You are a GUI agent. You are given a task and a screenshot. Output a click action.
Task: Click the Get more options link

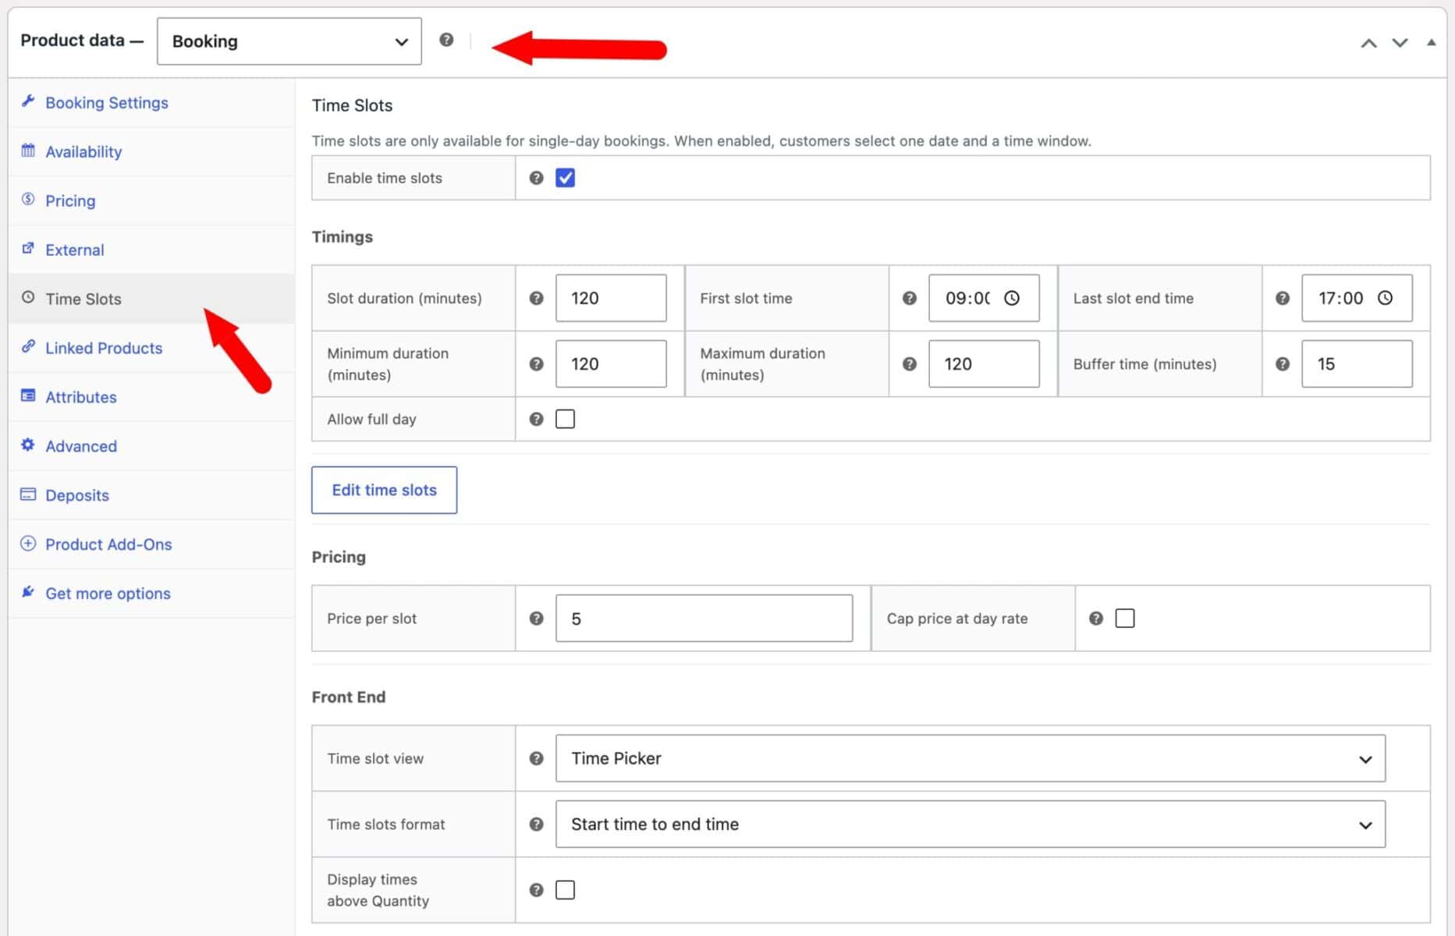tap(108, 594)
